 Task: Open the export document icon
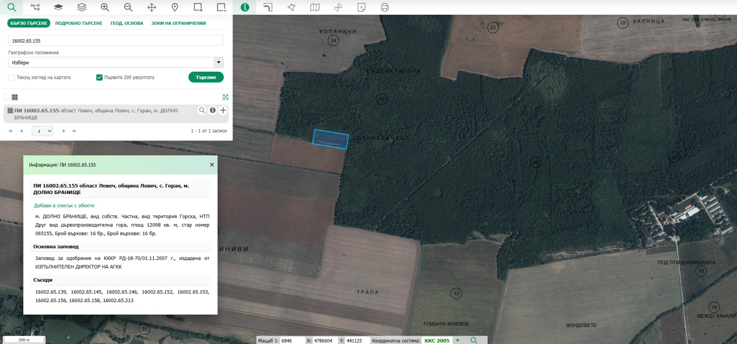click(362, 7)
